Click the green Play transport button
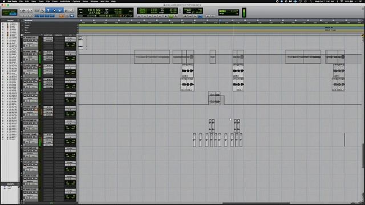This screenshot has width=365, height=205. [x=171, y=17]
